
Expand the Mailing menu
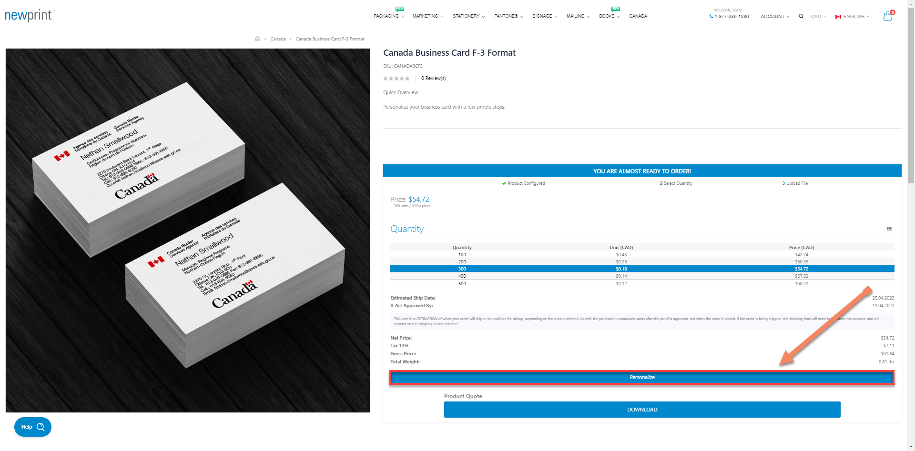(578, 16)
